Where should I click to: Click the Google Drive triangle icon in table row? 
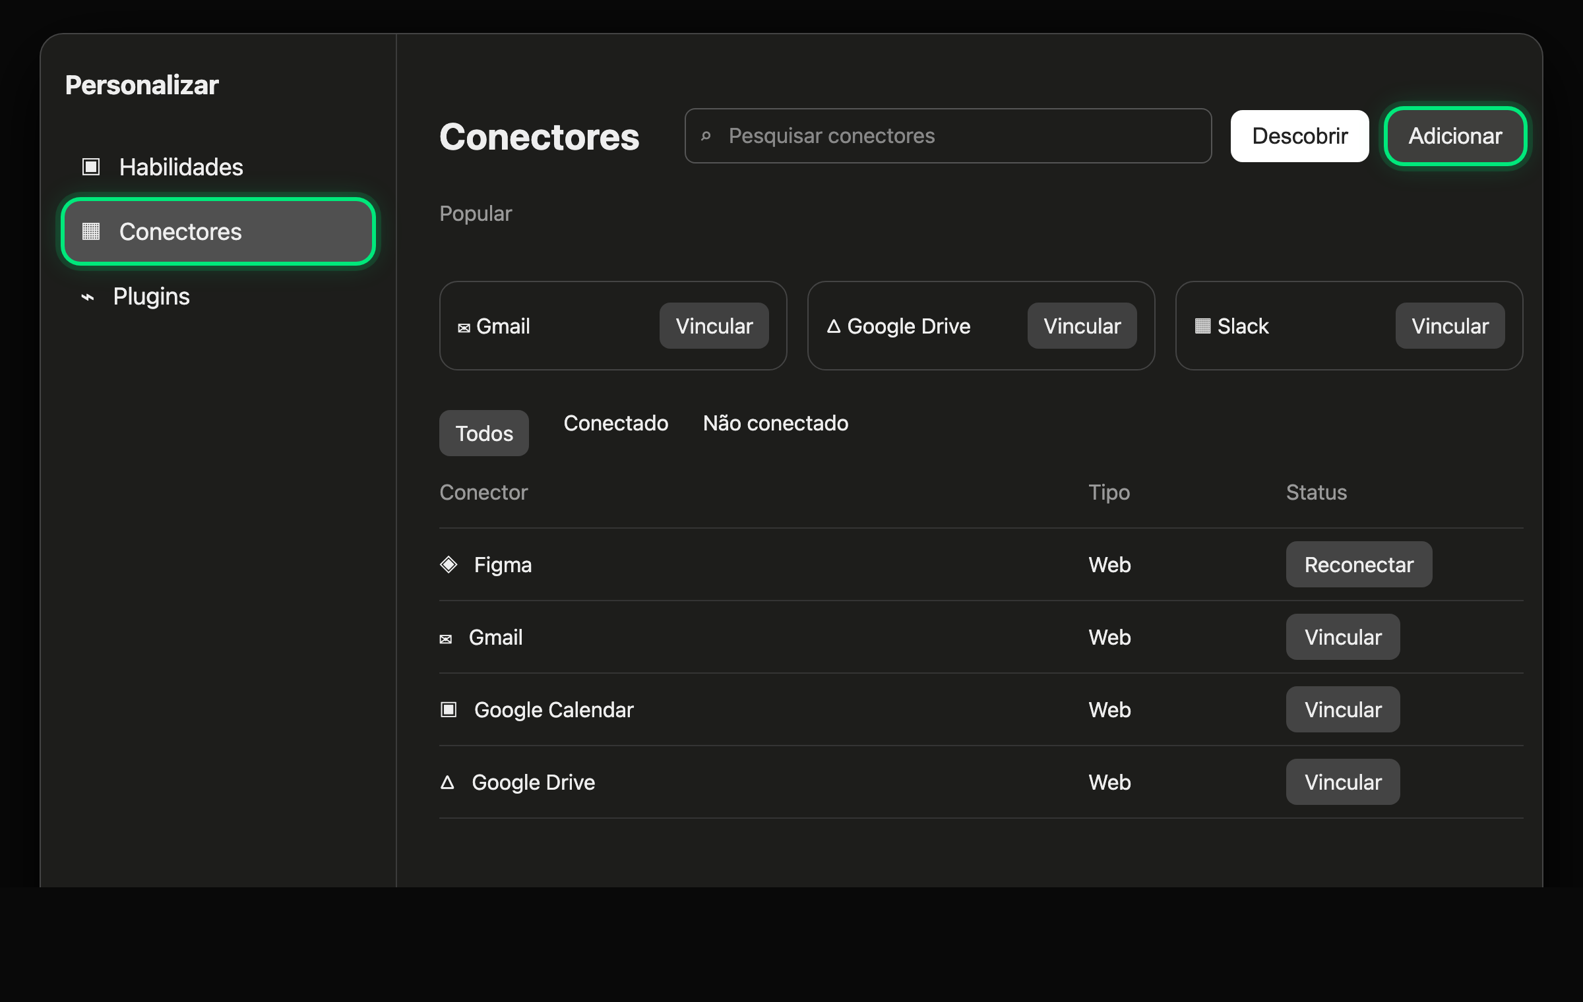447,782
